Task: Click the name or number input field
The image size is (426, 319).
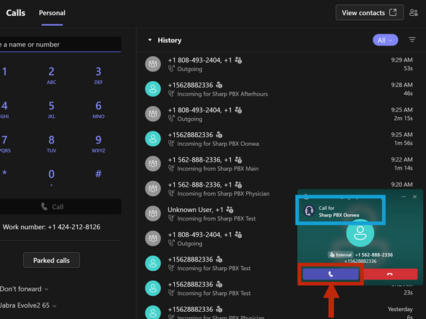Action: [x=60, y=45]
